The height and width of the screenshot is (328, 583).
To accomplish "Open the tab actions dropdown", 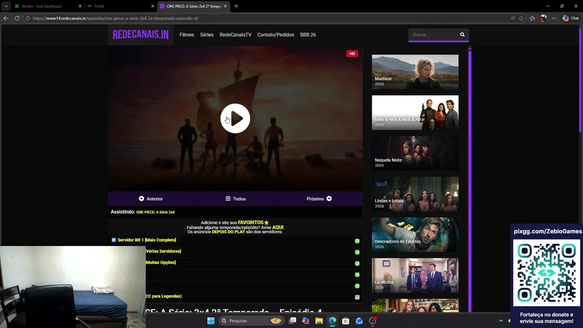I will point(5,6).
